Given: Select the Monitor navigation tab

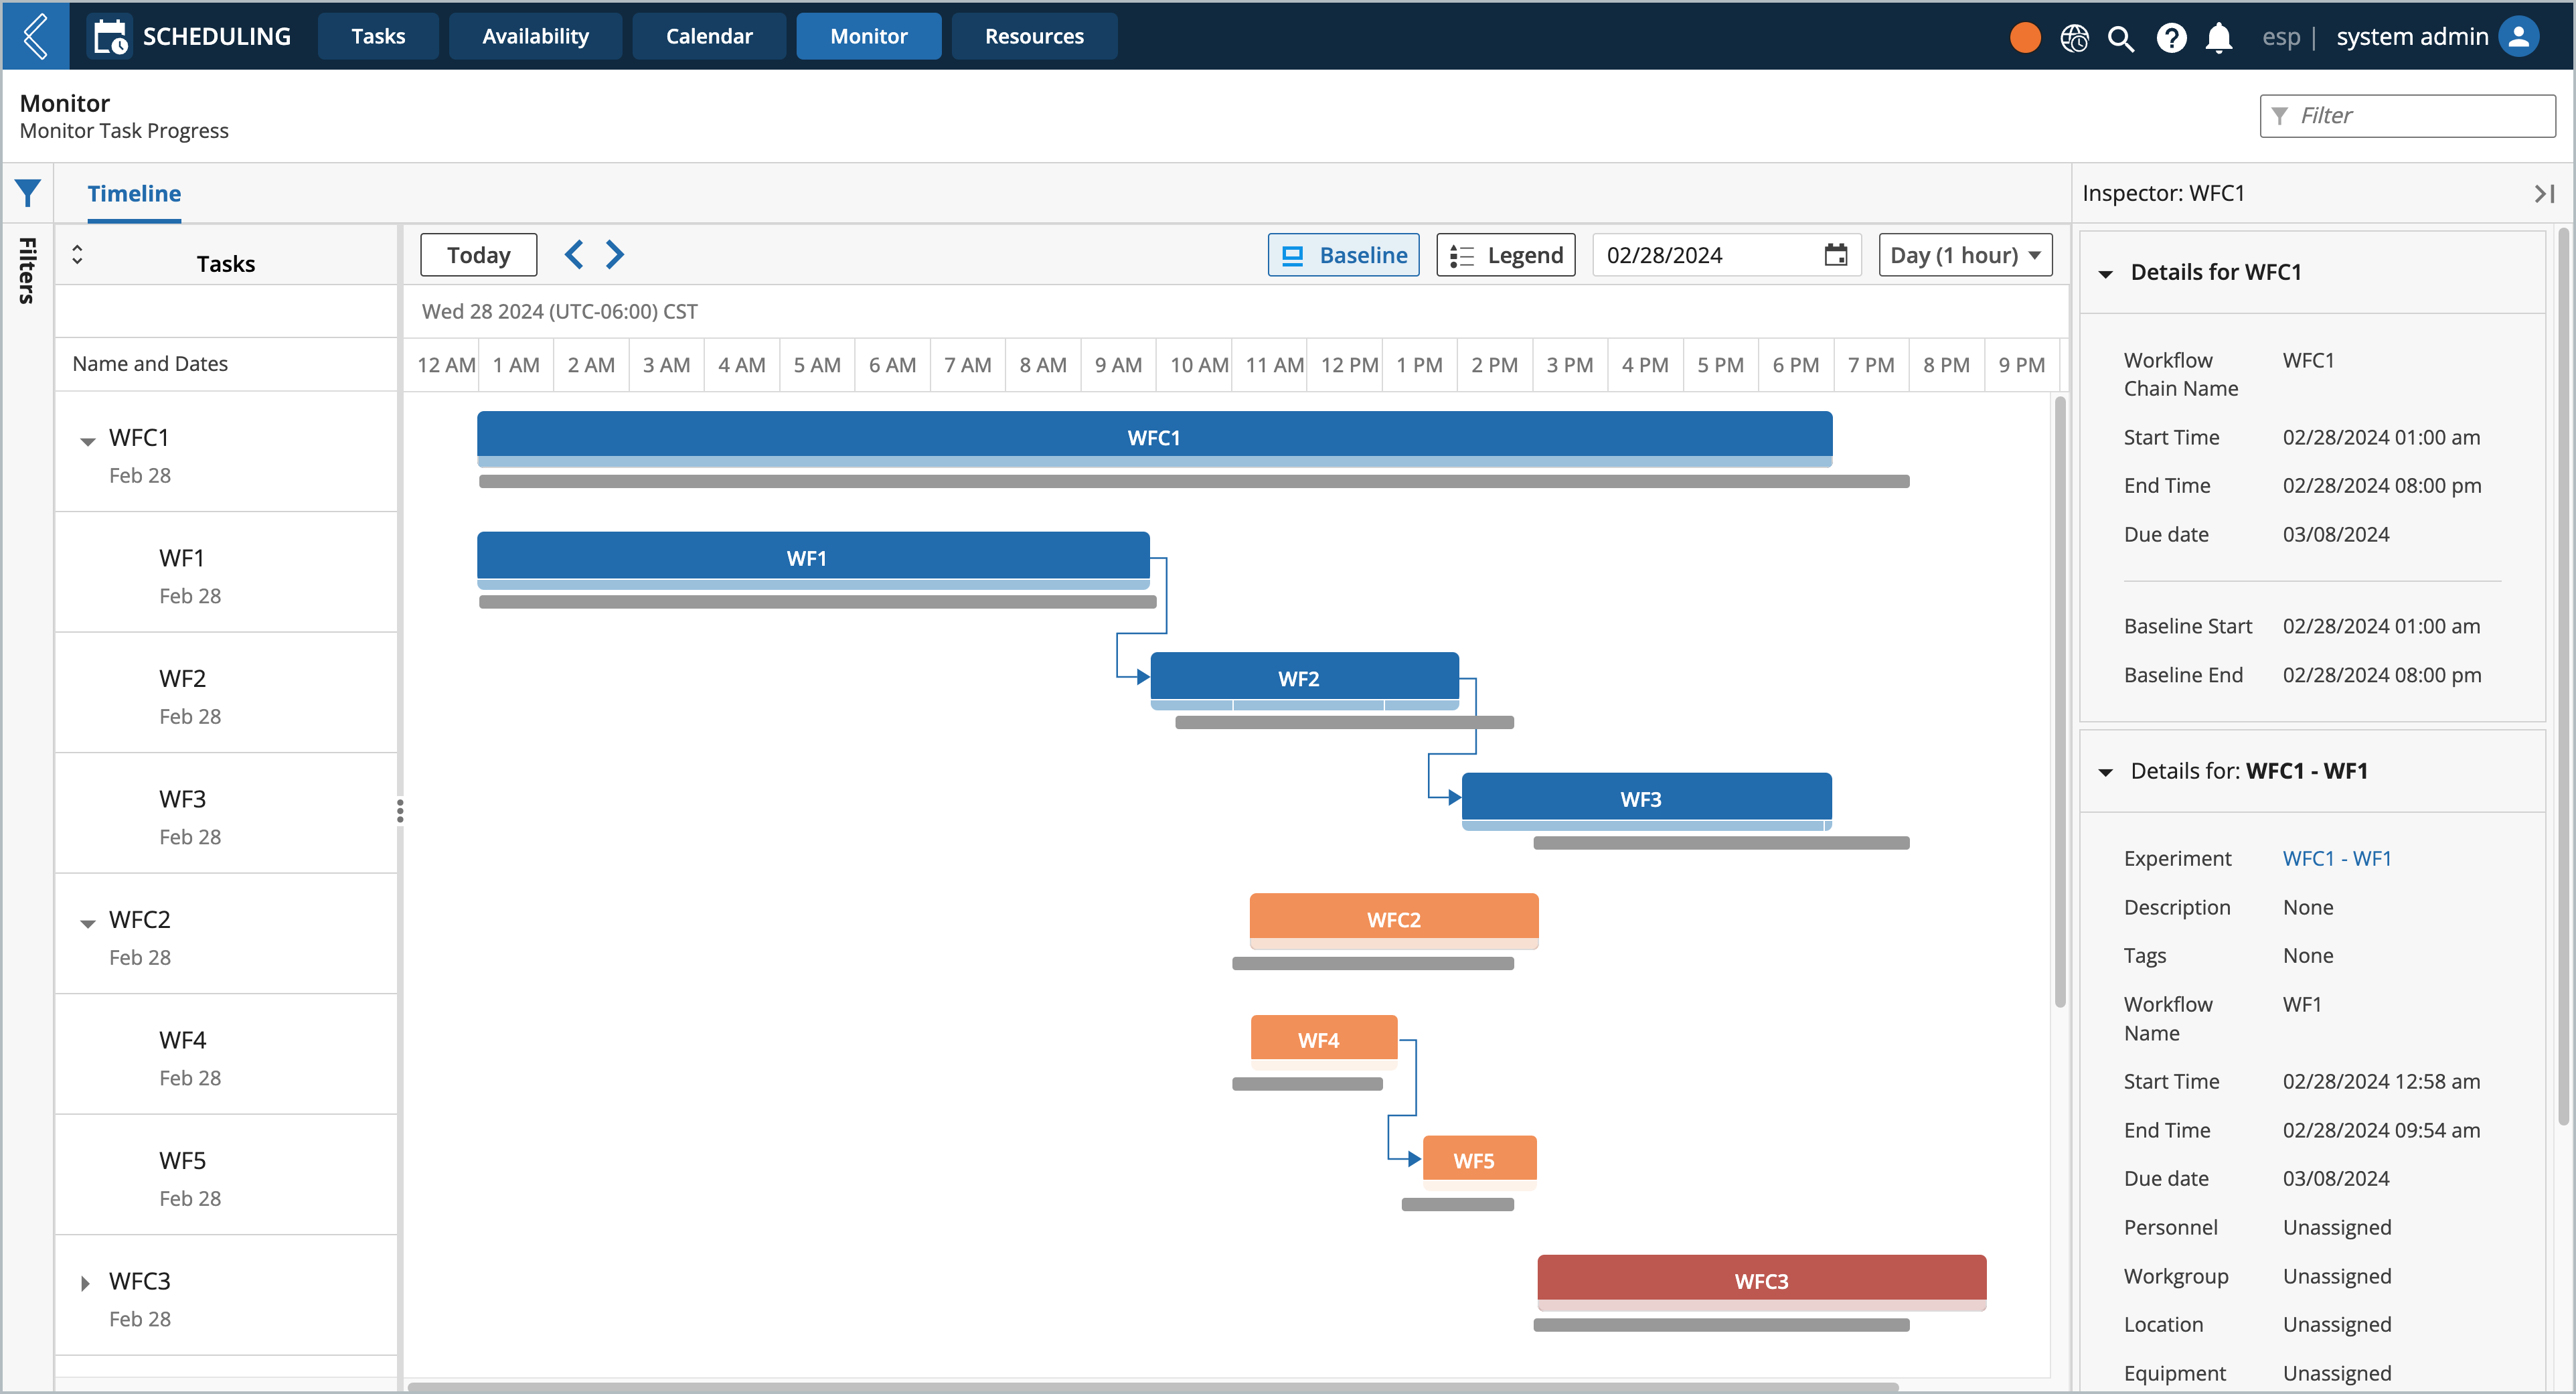Looking at the screenshot, I should tap(868, 36).
